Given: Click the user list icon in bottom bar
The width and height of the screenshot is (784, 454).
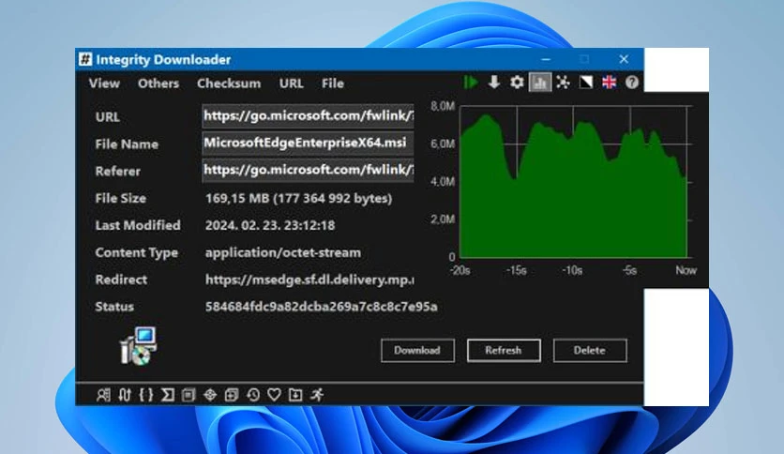Looking at the screenshot, I should pos(103,395).
